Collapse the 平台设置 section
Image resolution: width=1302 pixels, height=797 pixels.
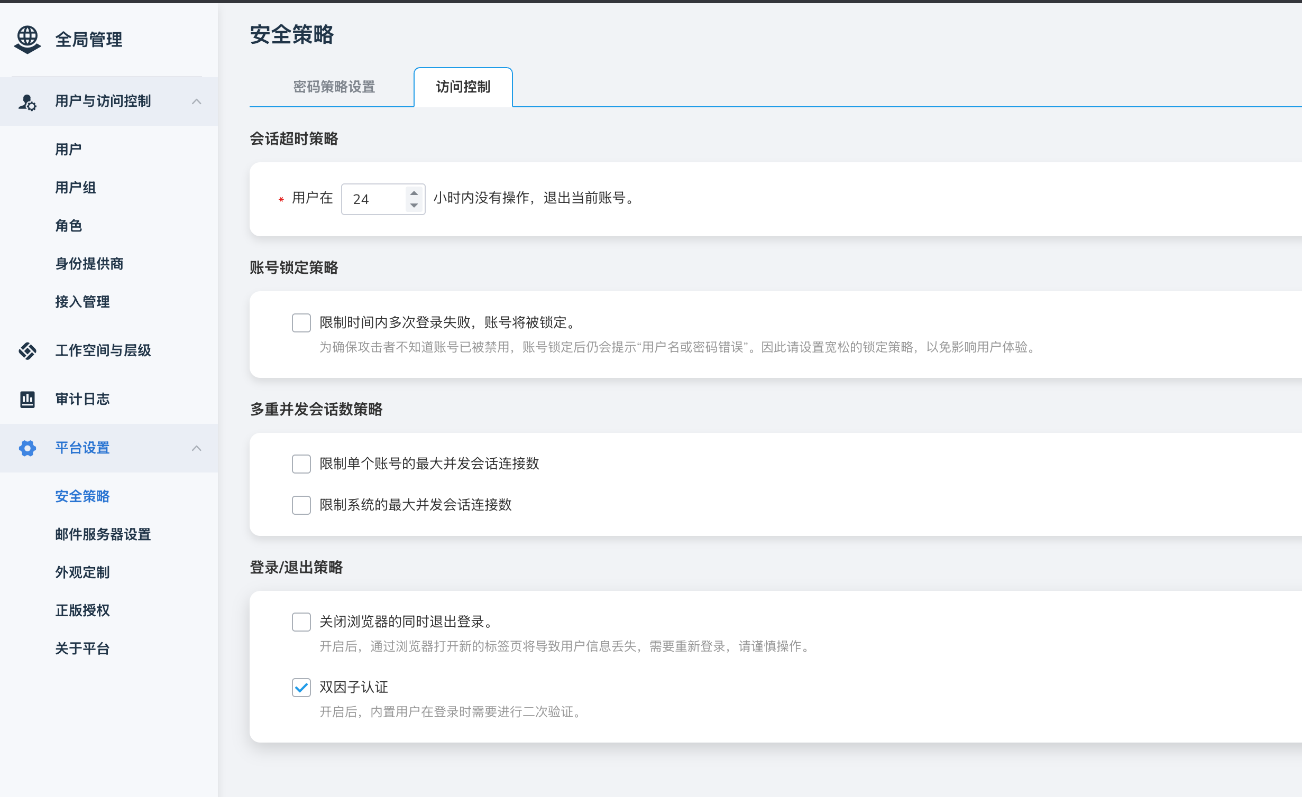(198, 448)
